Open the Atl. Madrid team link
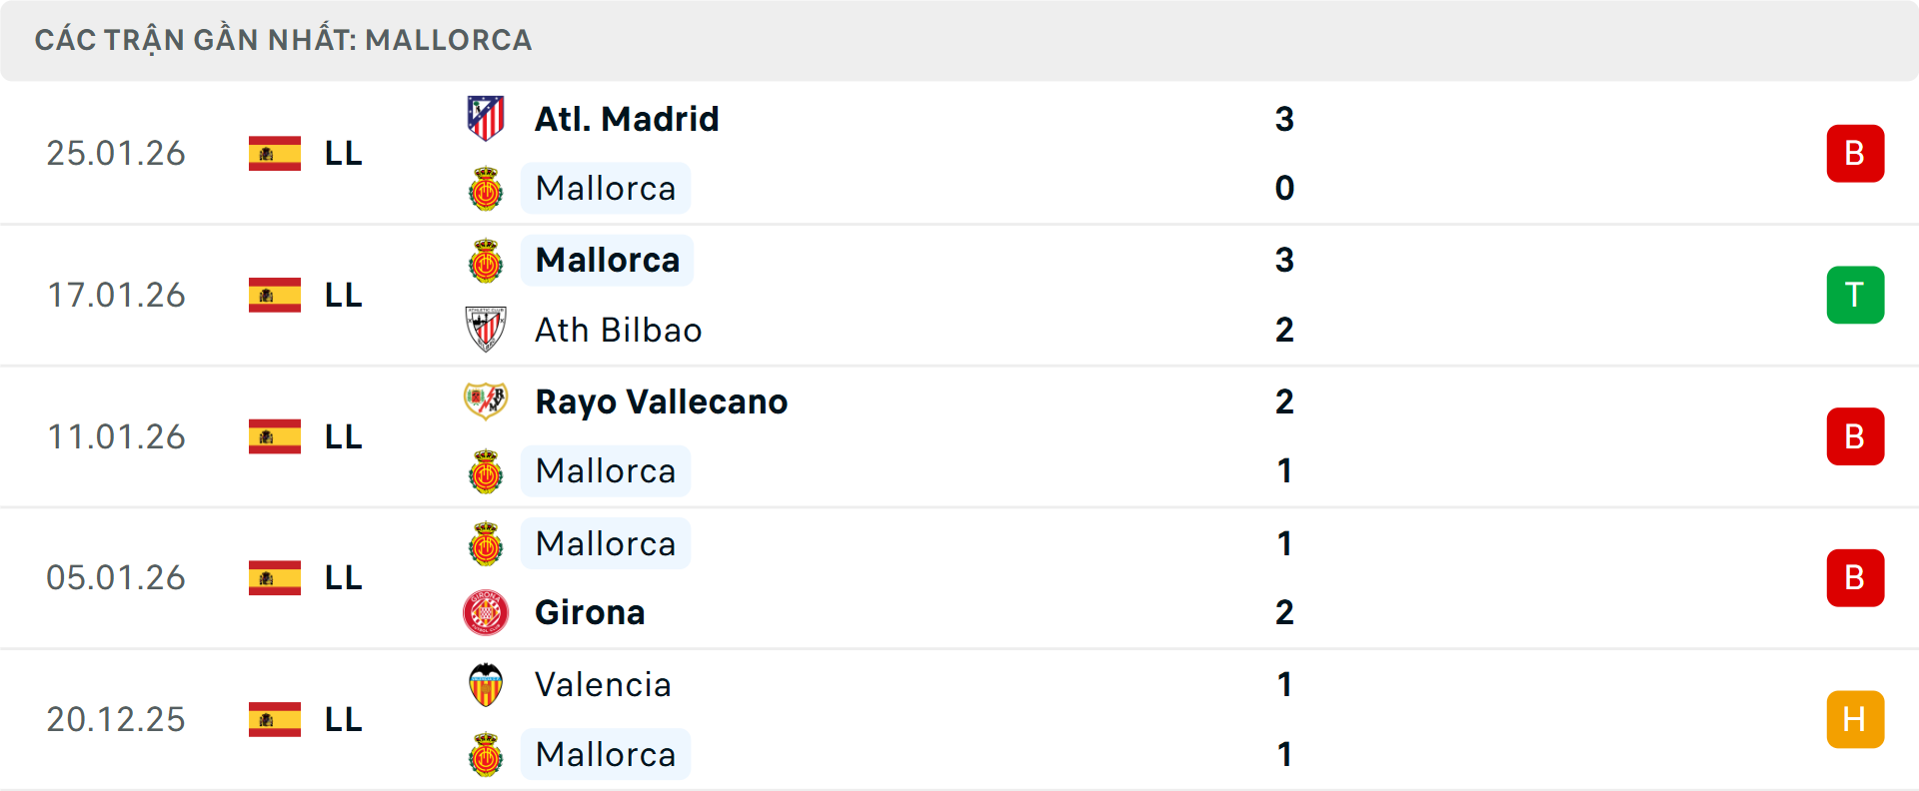The width and height of the screenshot is (1919, 791). pyautogui.click(x=627, y=119)
